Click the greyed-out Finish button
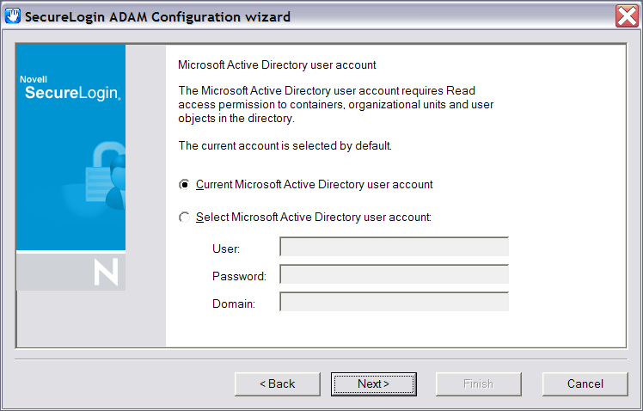 point(478,384)
